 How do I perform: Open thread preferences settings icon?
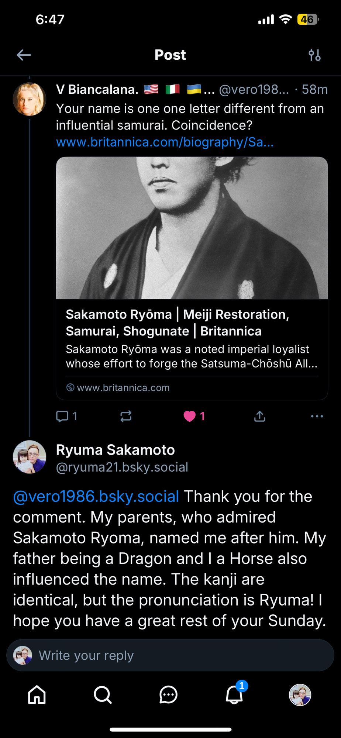click(x=314, y=55)
